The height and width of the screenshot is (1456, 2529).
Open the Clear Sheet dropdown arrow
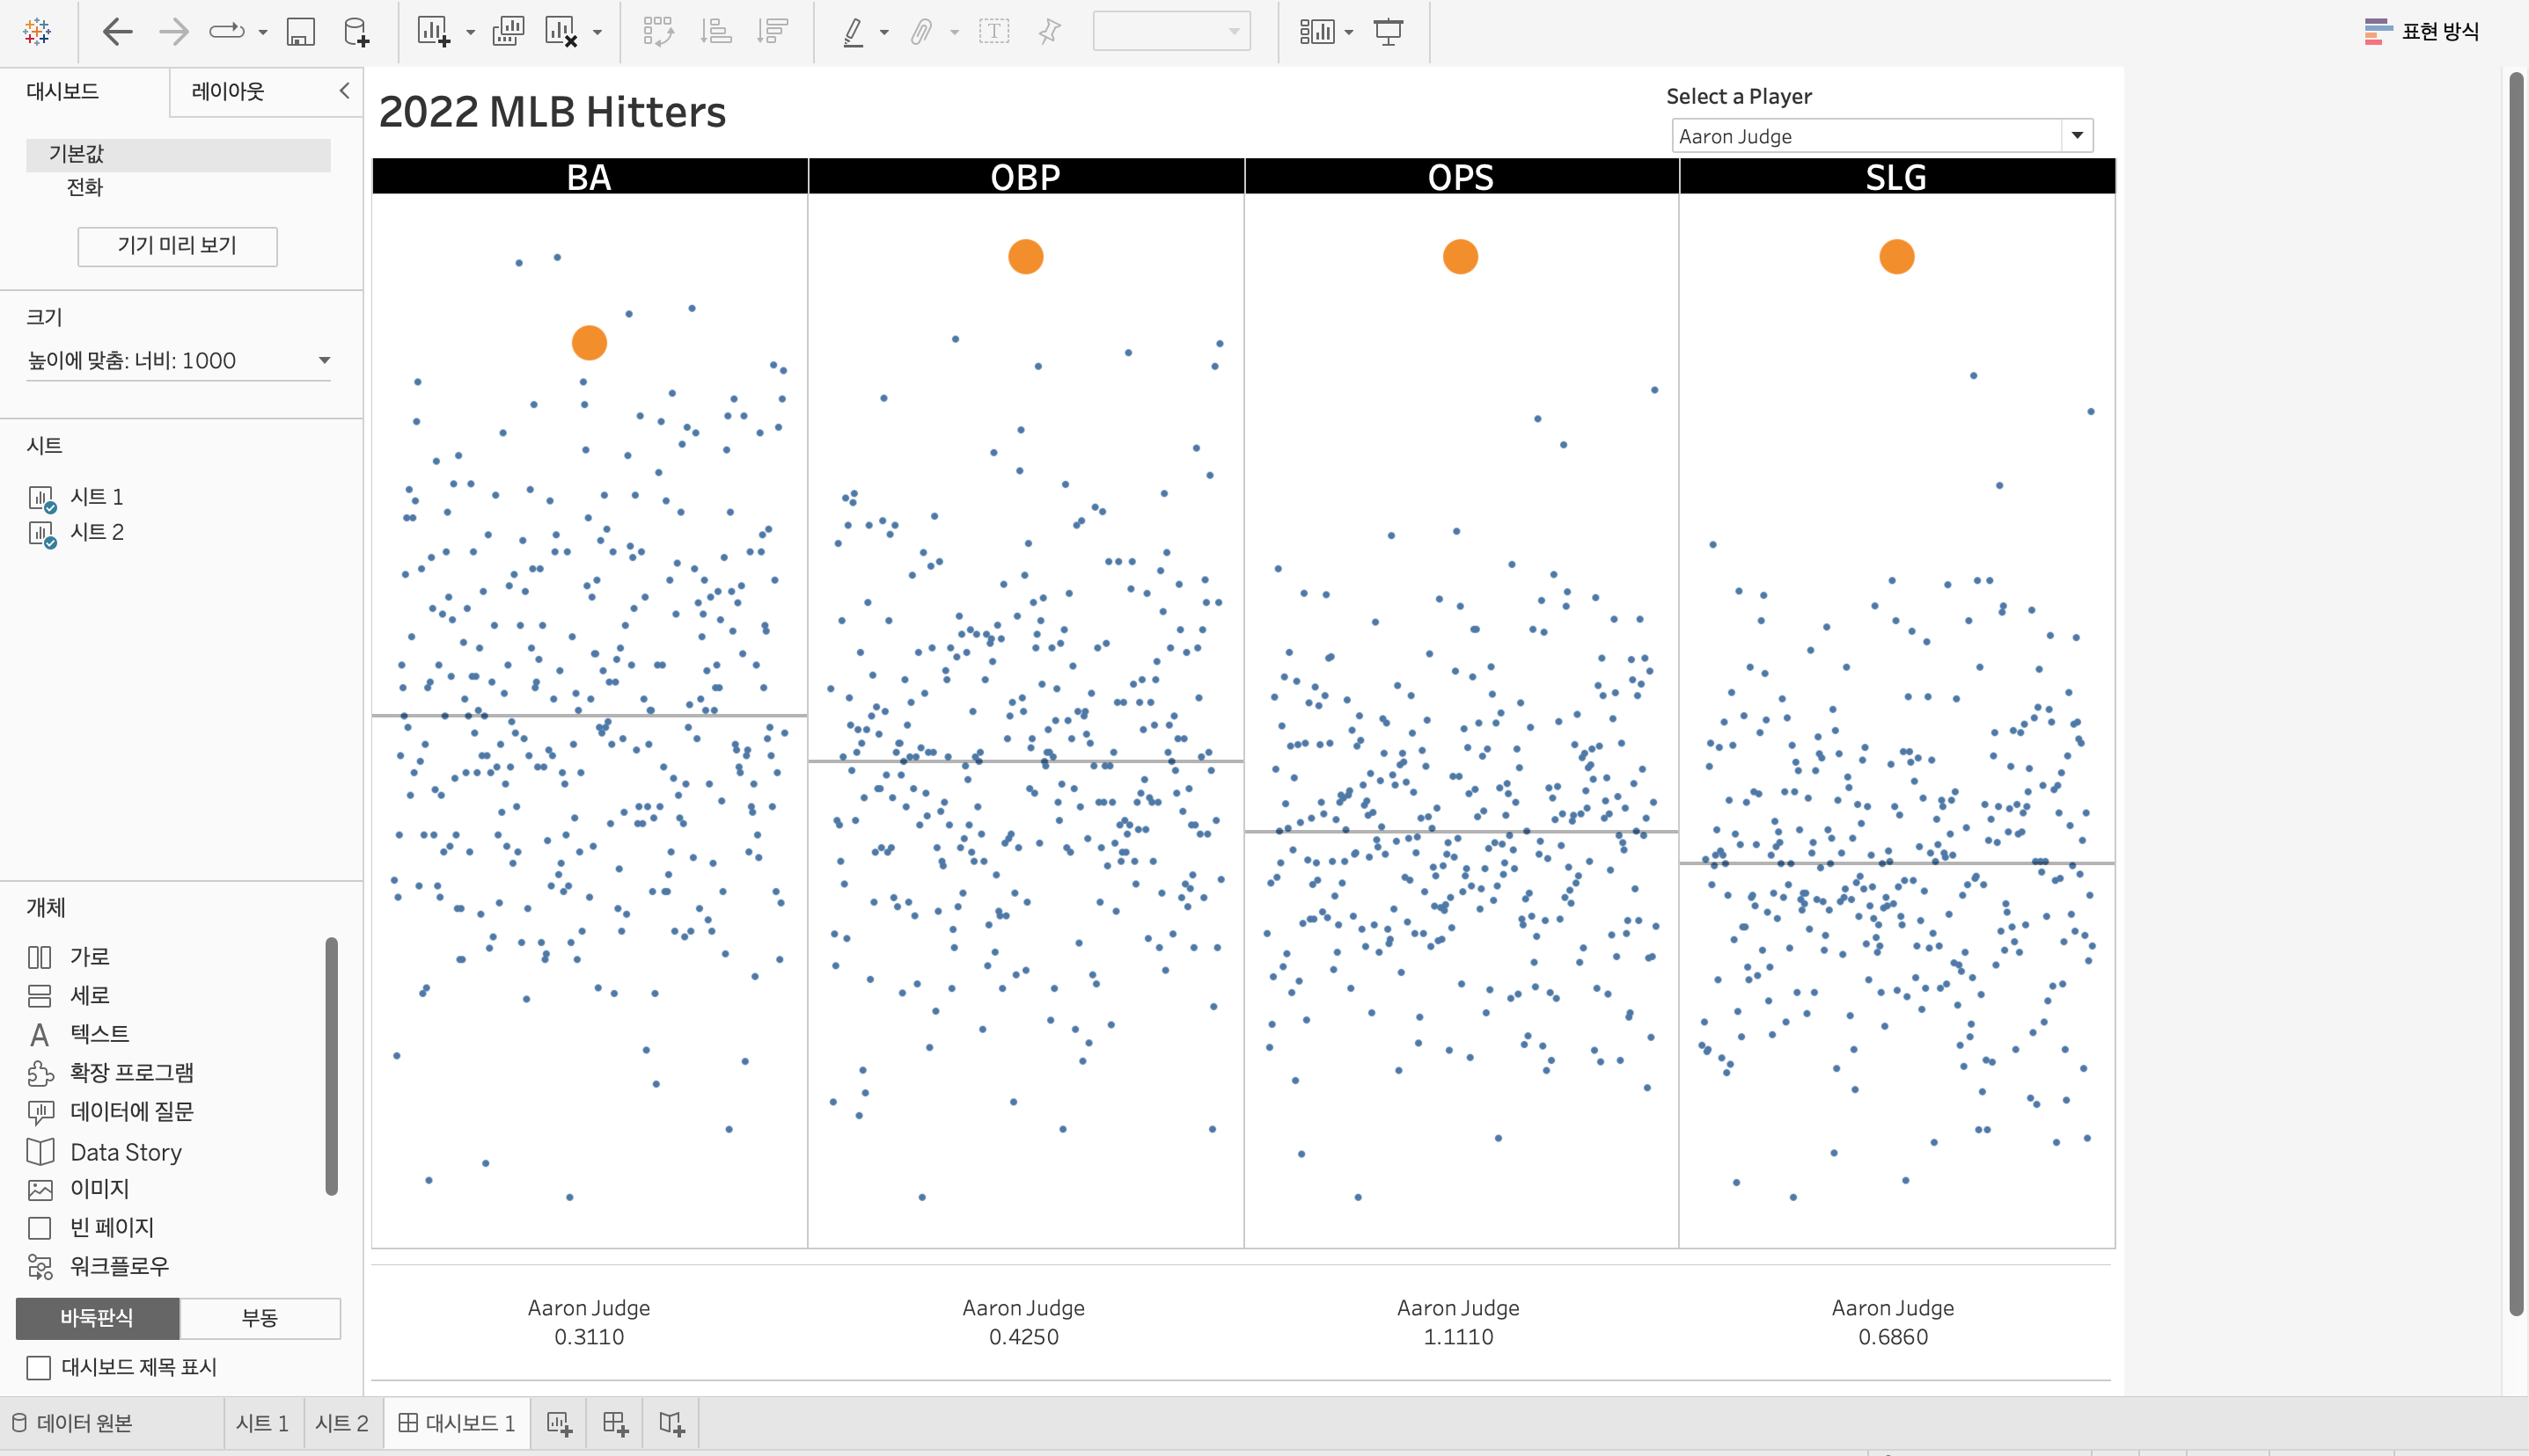tap(597, 33)
